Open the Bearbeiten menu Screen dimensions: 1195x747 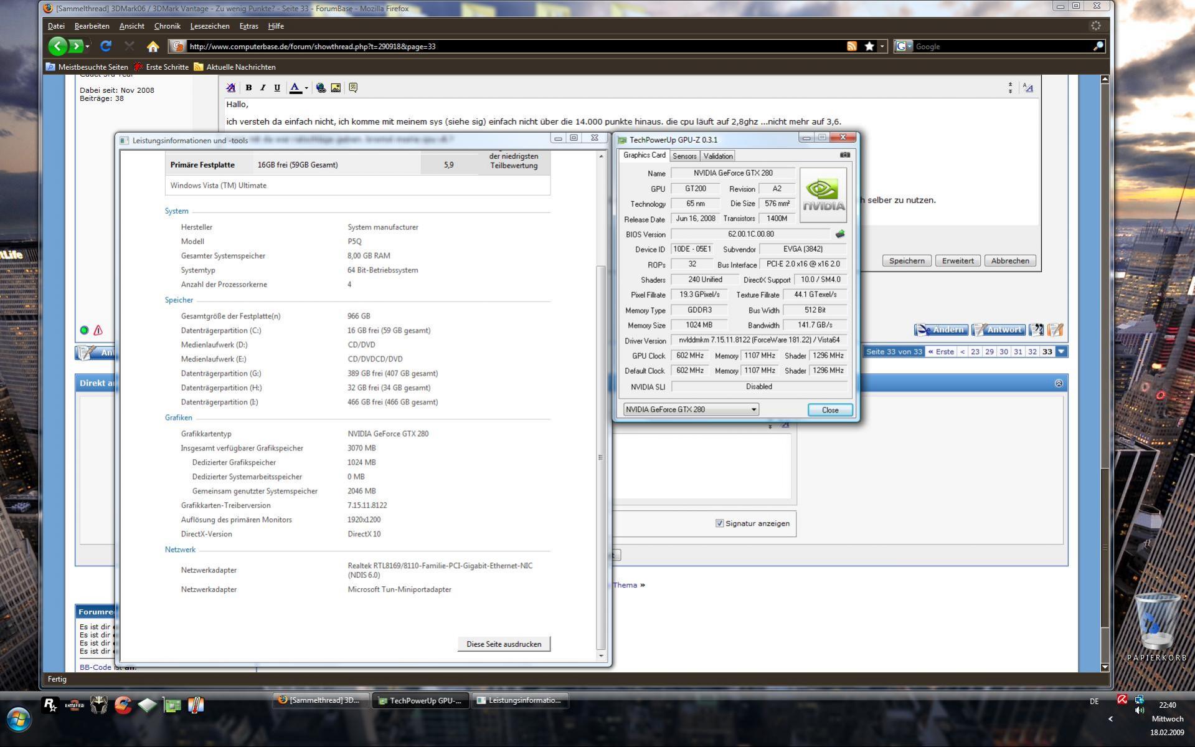click(92, 26)
